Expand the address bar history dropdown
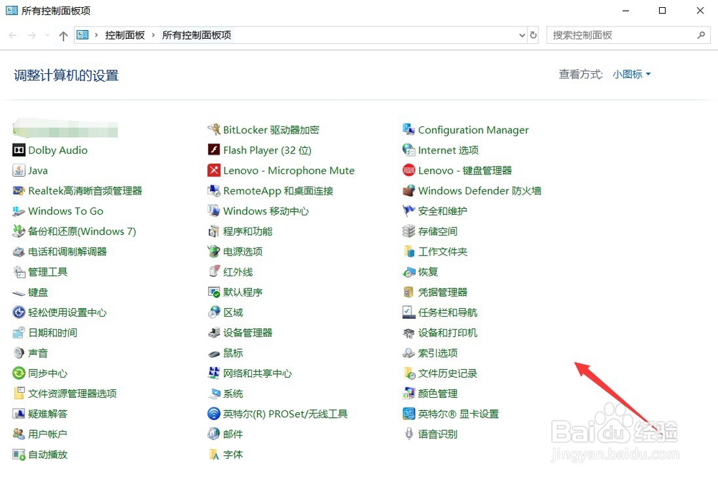Viewport: 718px width, 479px height. coord(521,35)
